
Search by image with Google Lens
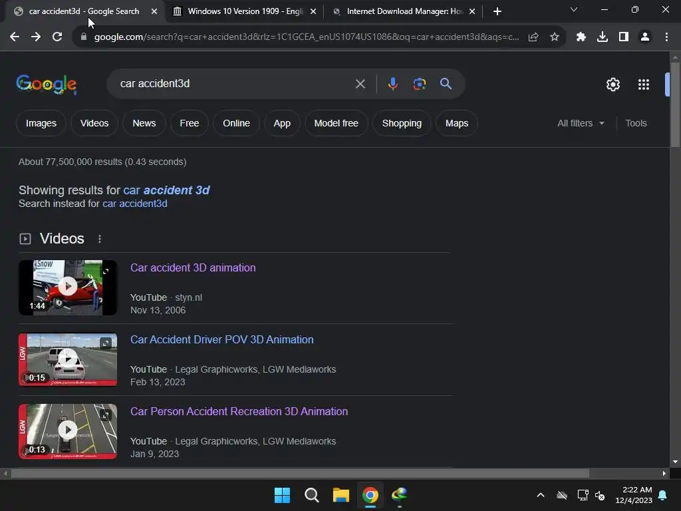[x=419, y=84]
